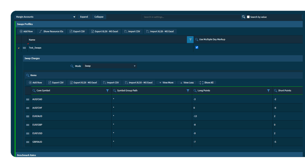Collapse the Test_Swaps row expander
The image size is (305, 167).
[19, 48]
